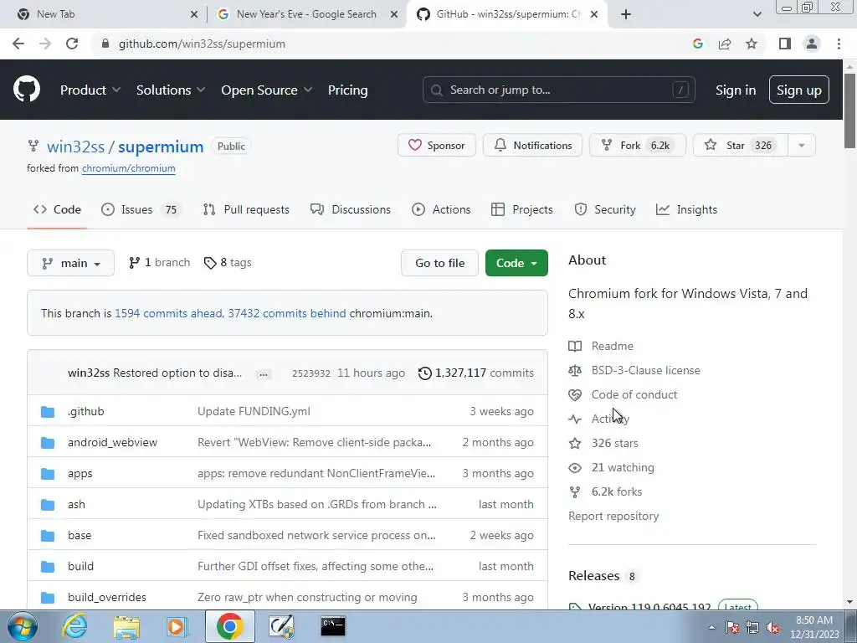Click the base folder icon
Viewport: 857px width, 643px height.
click(48, 535)
